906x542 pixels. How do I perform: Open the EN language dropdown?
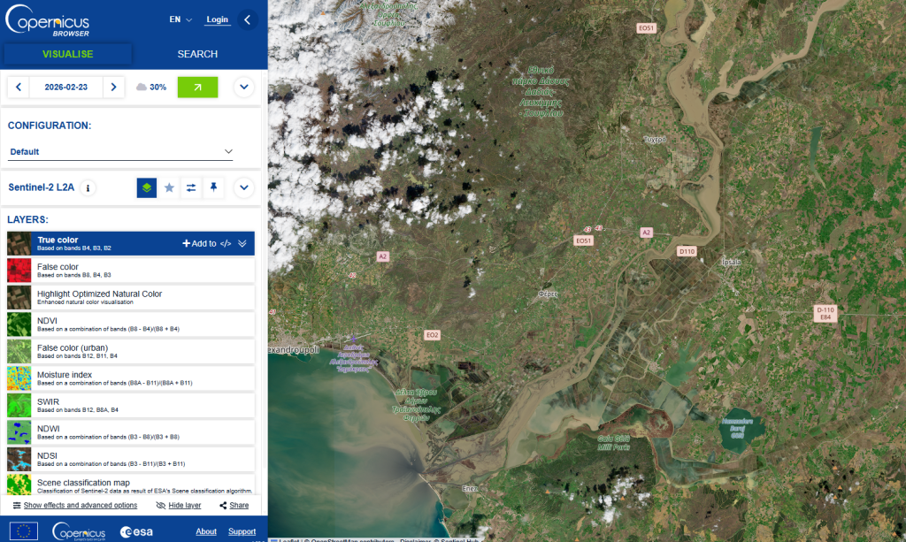click(180, 19)
